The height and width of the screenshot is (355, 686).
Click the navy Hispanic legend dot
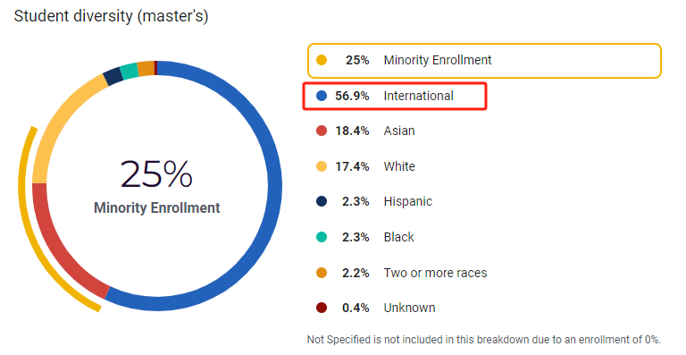322,201
